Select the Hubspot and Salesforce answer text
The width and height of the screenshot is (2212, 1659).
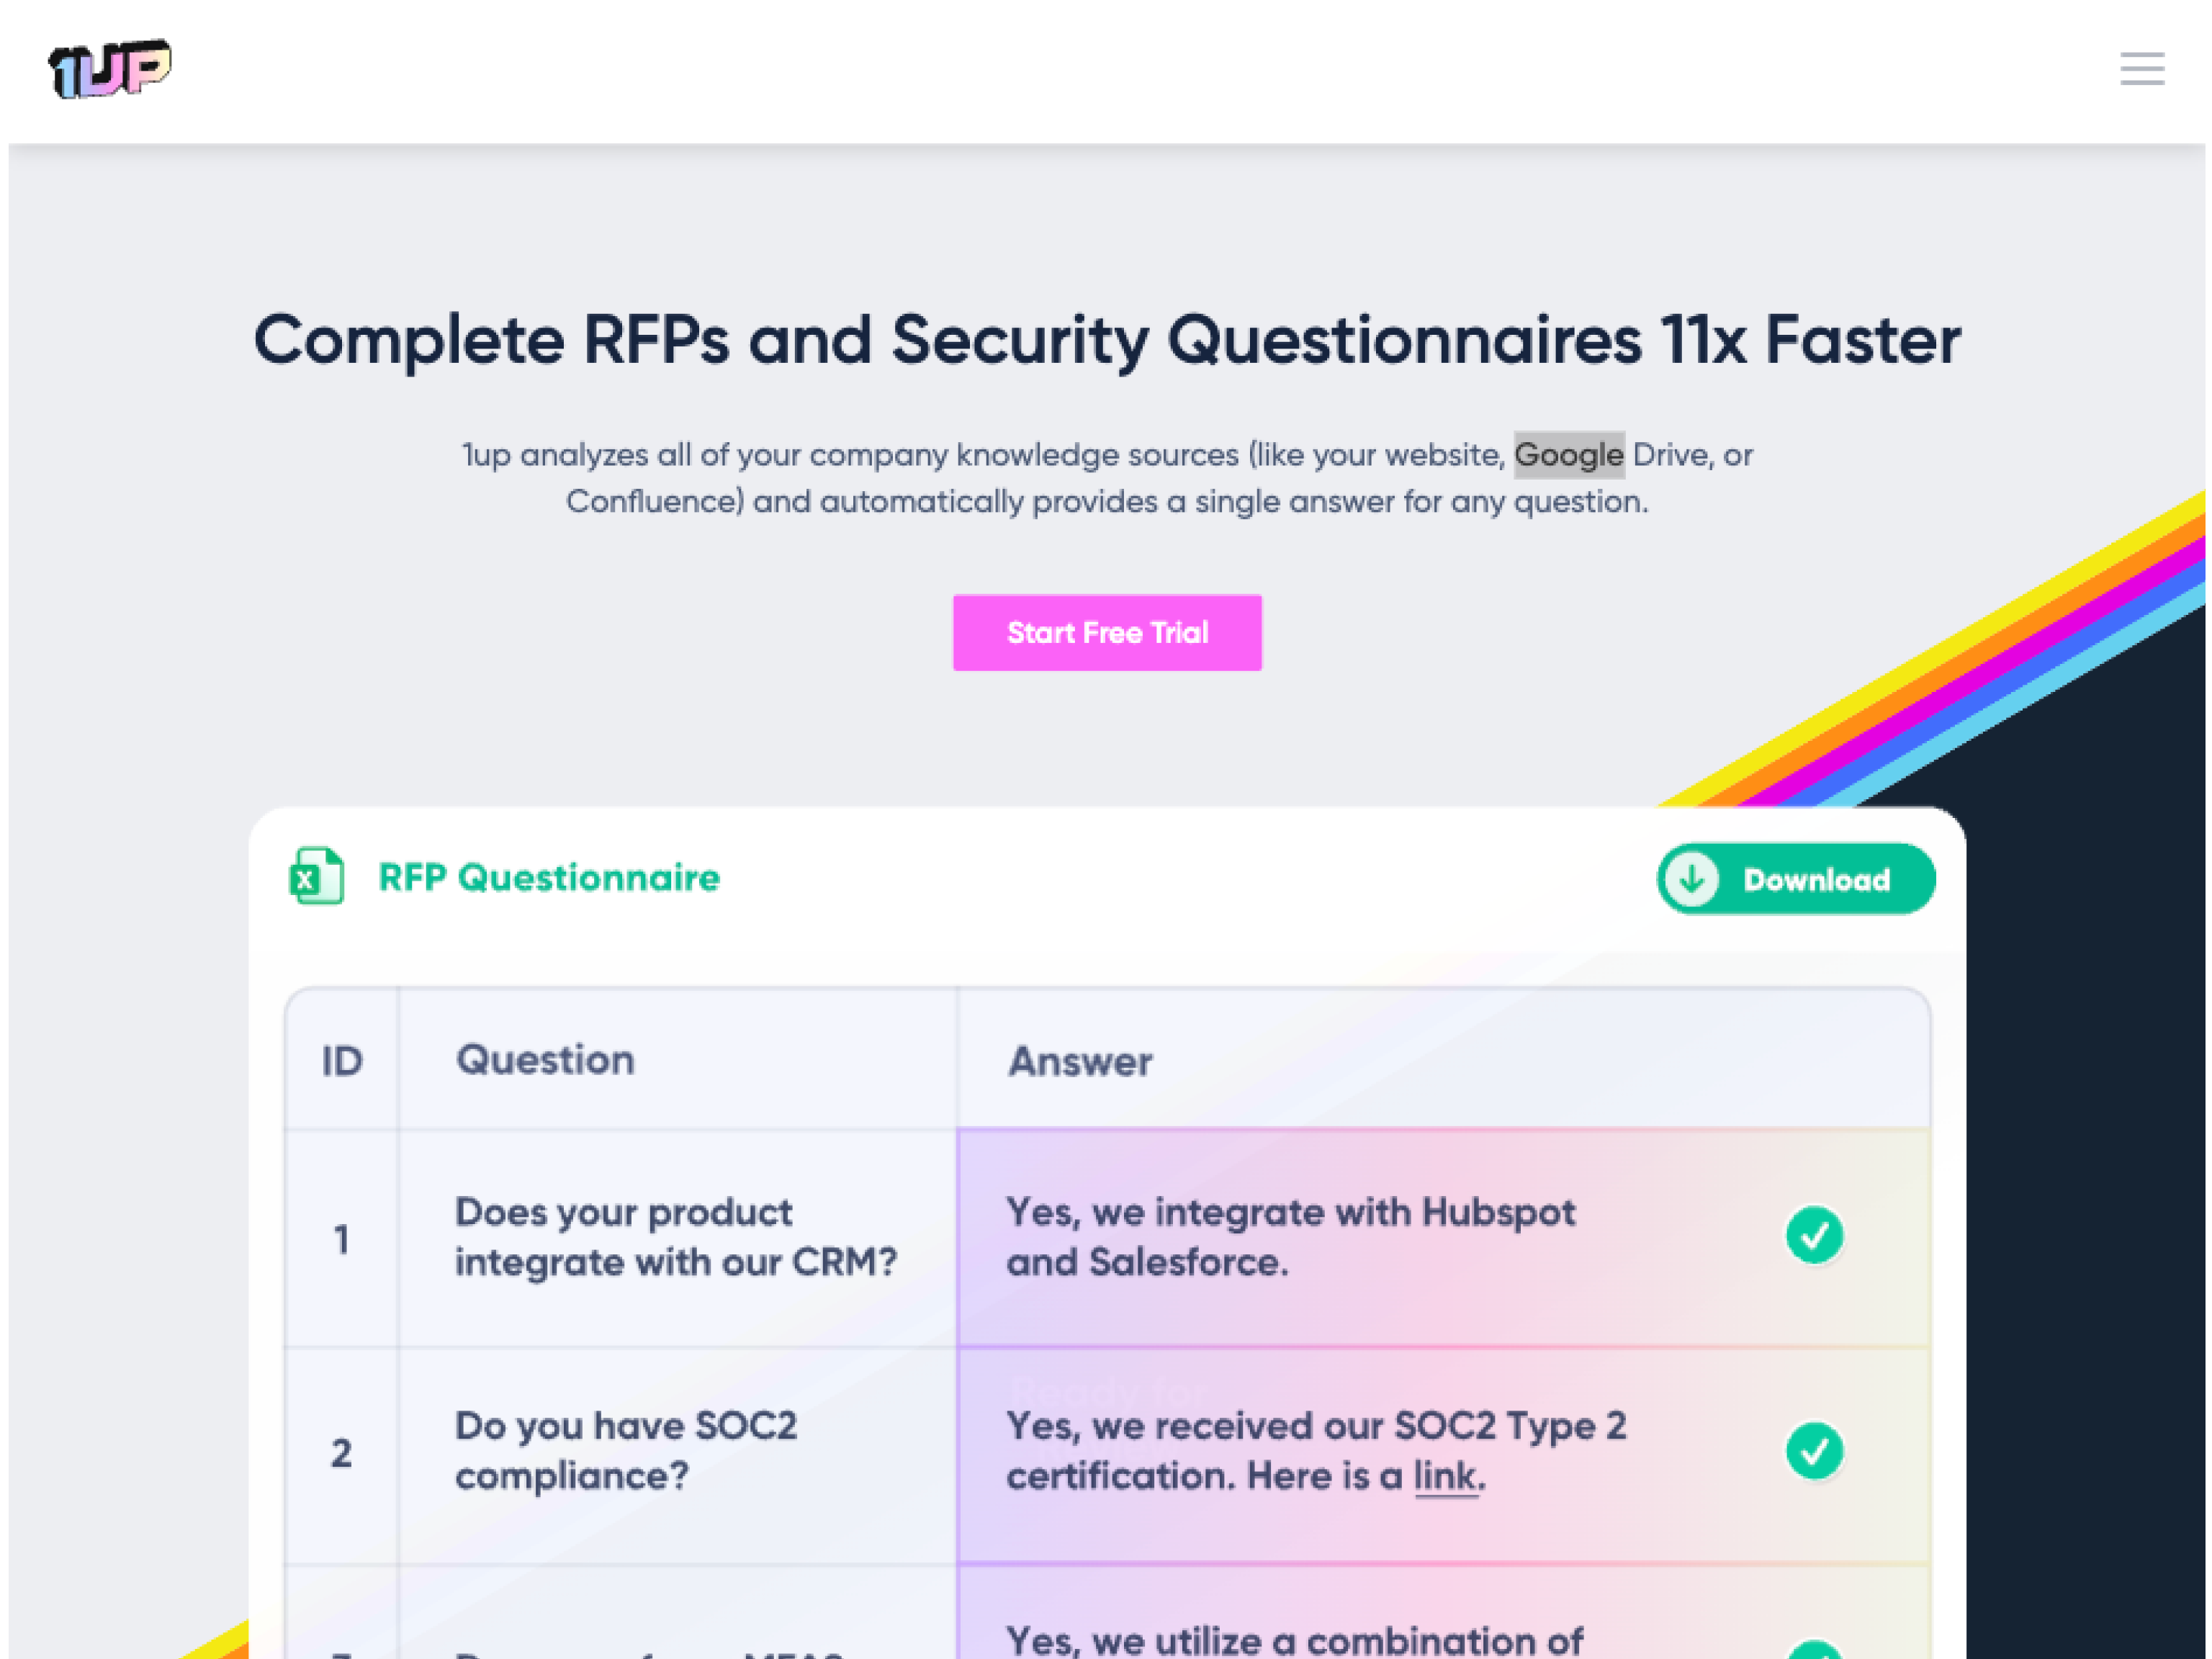1290,1237
